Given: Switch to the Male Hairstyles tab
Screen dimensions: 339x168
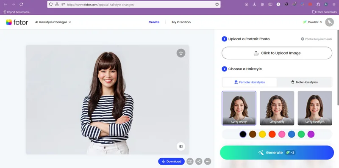Looking at the screenshot, I should point(304,82).
